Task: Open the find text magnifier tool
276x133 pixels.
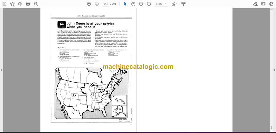Action: (x=36, y=4)
